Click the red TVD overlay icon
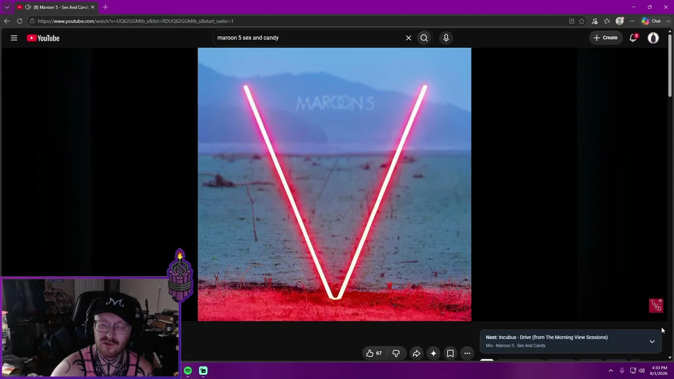Viewport: 674px width, 379px height. point(656,306)
